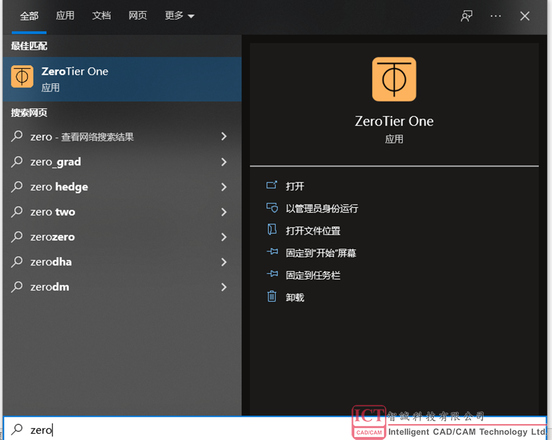Expand the zerodha suggestion chevron
The image size is (552, 440).
coord(224,262)
